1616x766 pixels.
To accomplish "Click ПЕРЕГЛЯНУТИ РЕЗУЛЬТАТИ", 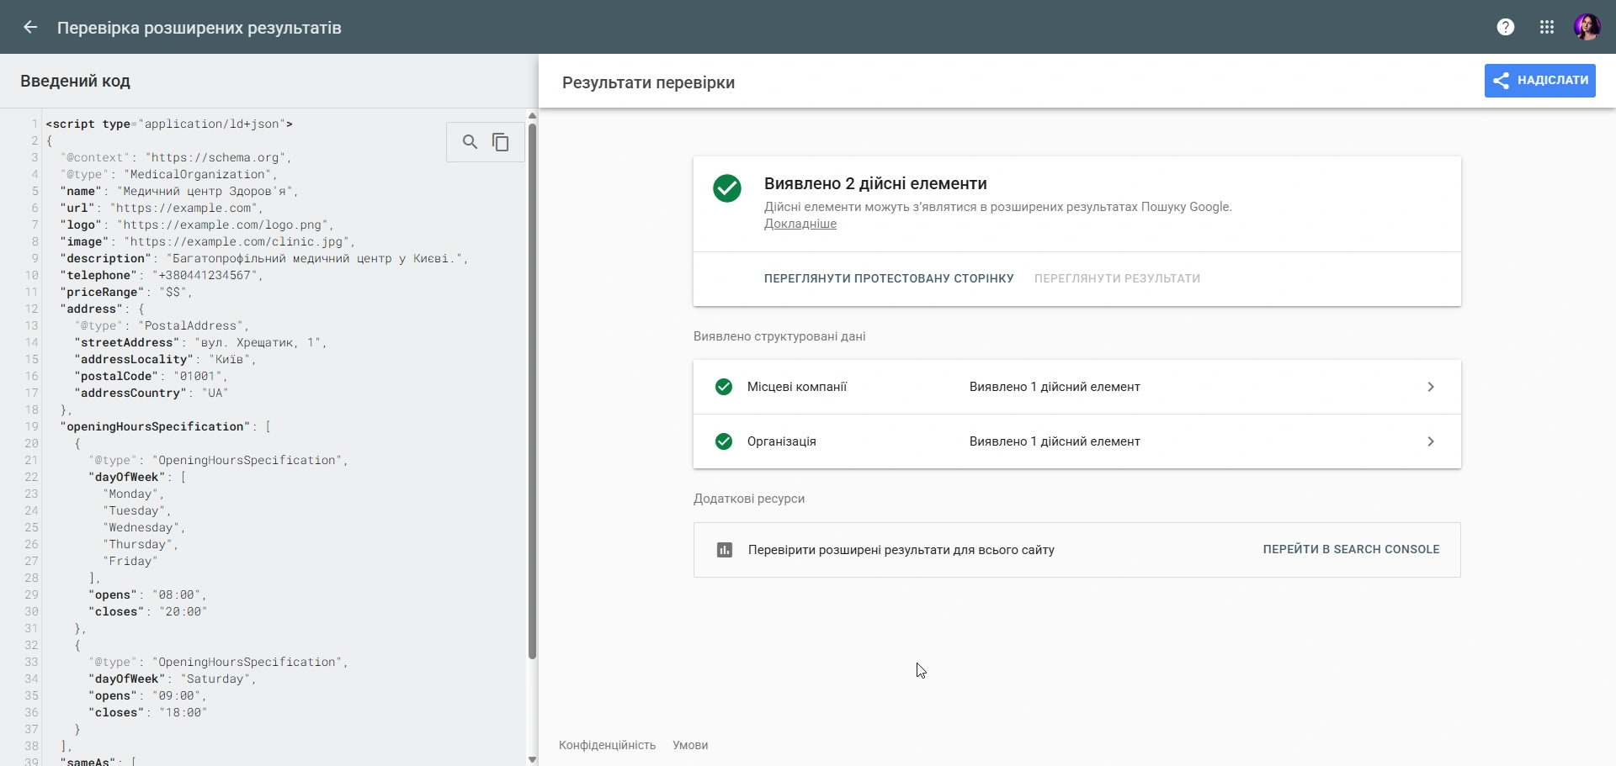I will 1117,278.
